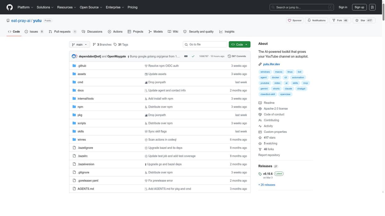Click the dependabot avatar icon

click(x=74, y=56)
